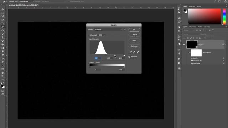Screen dimensions: 228x128
Task: Pick the black point eyedropper in Levels
Action: click(131, 52)
